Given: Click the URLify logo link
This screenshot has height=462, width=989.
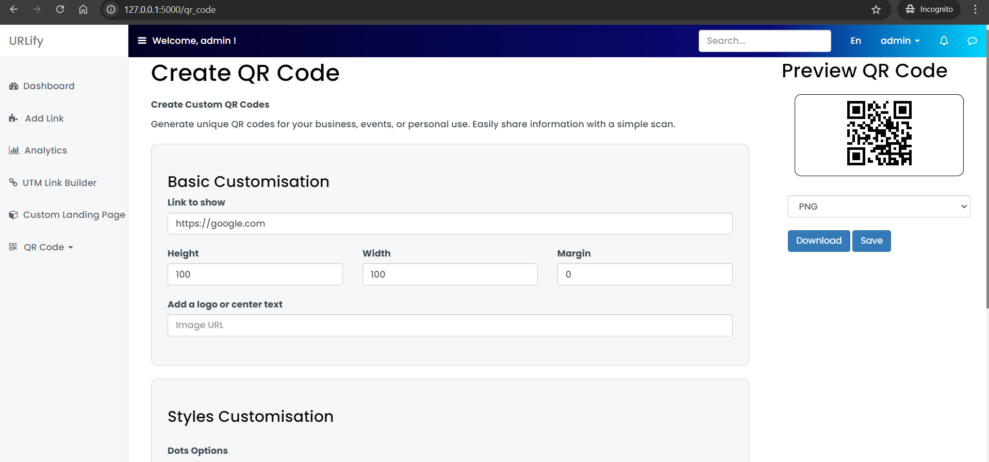Looking at the screenshot, I should click(26, 41).
